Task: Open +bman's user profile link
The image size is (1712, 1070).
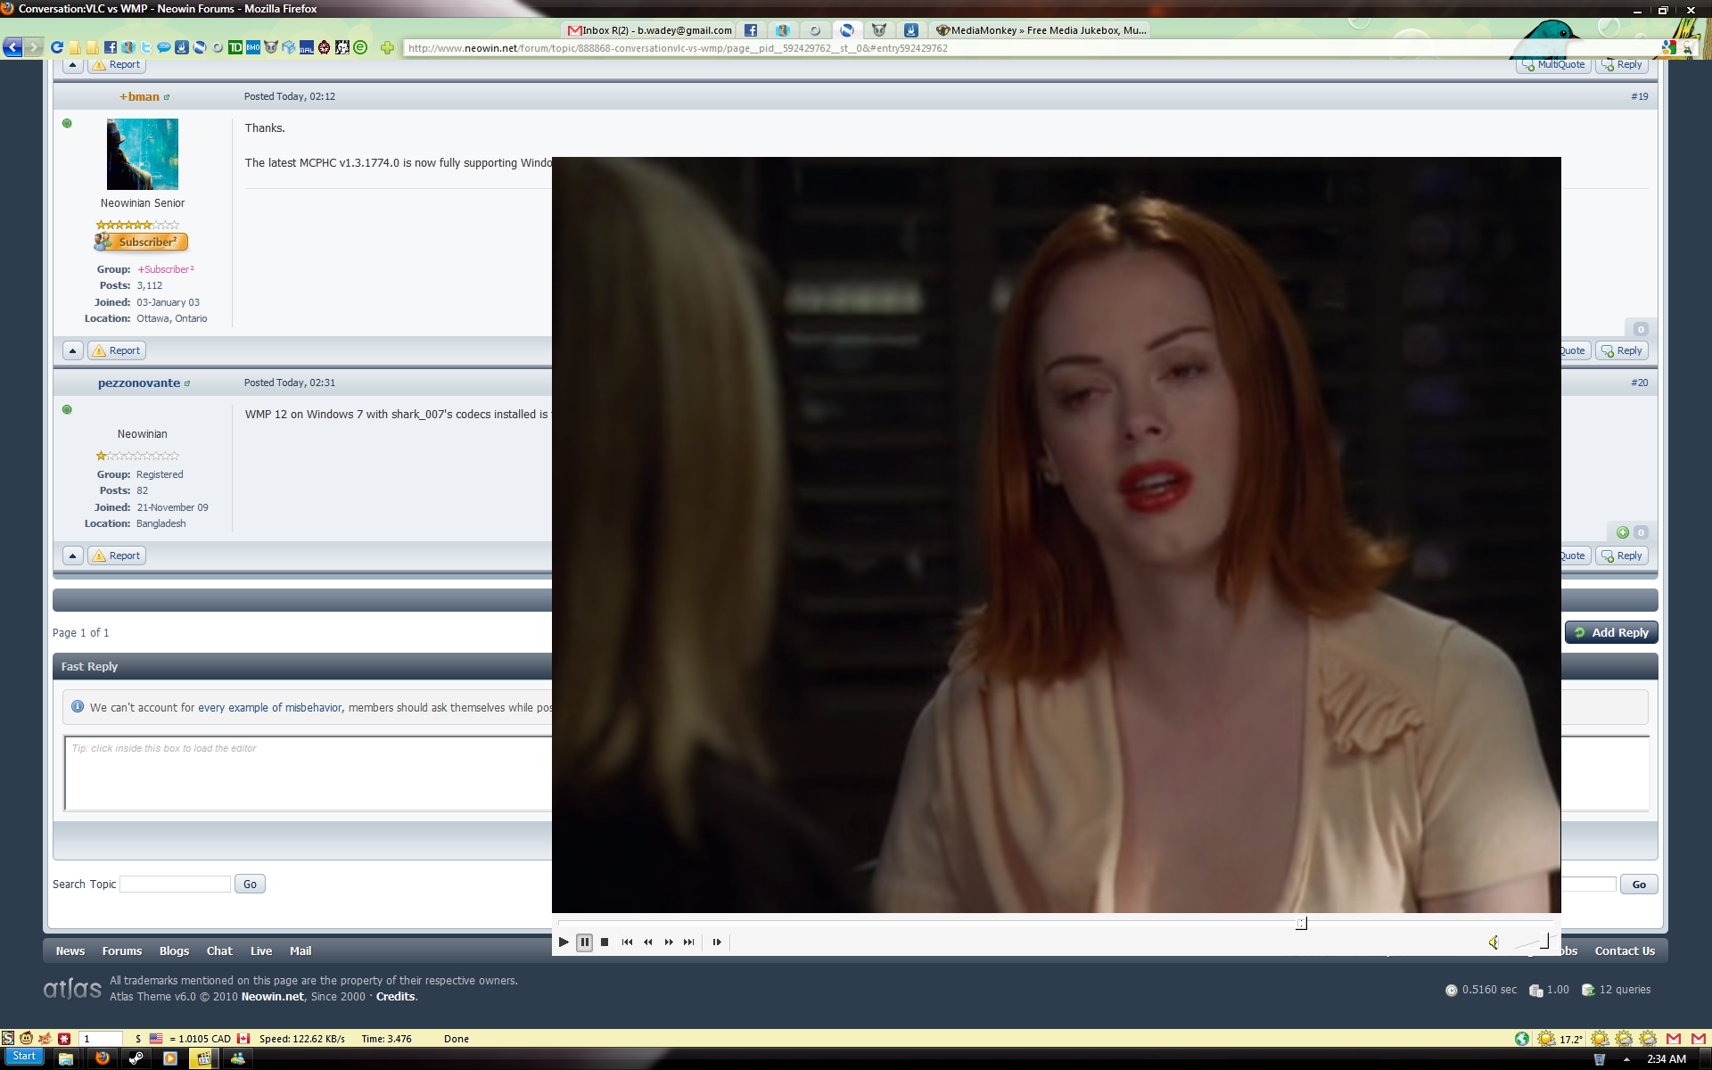Action: [139, 96]
